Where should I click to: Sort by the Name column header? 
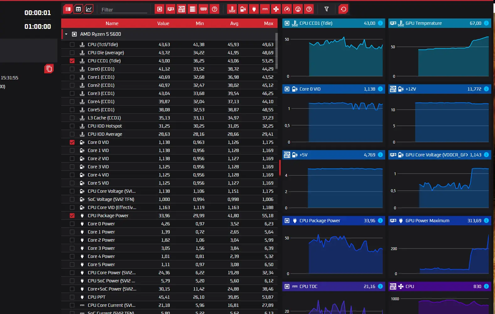pos(112,24)
